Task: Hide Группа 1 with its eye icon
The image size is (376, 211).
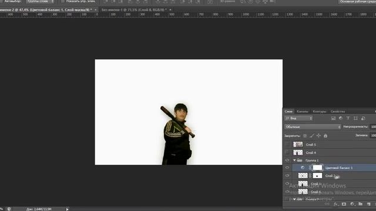Action: pyautogui.click(x=287, y=160)
